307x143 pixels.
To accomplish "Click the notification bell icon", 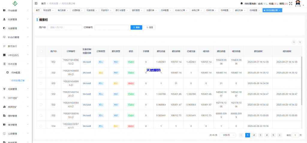I will click(241, 3).
